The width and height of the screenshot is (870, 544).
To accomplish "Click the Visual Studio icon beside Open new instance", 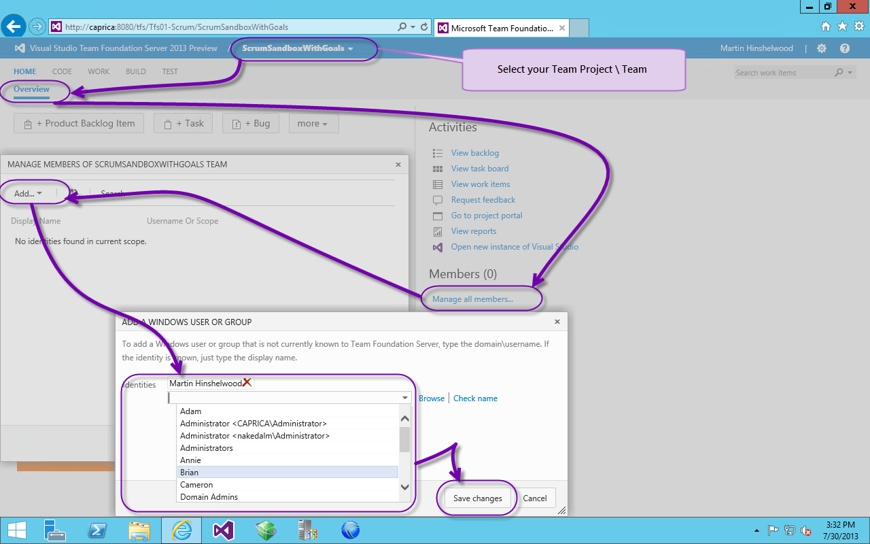I will click(x=438, y=247).
